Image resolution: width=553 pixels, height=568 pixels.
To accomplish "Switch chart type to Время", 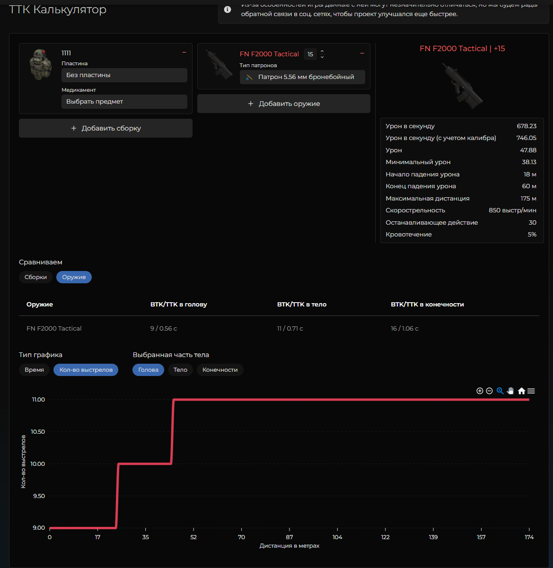I will coord(34,370).
